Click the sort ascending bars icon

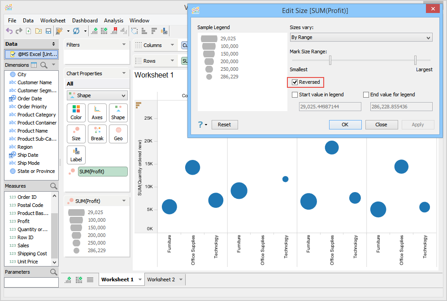pos(144,31)
